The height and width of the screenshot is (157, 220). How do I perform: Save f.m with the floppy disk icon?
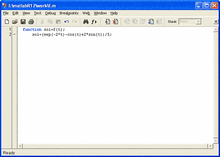(23, 22)
